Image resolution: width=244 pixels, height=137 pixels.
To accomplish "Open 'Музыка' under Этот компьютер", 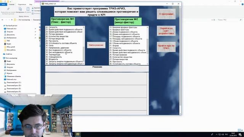I will [9, 73].
